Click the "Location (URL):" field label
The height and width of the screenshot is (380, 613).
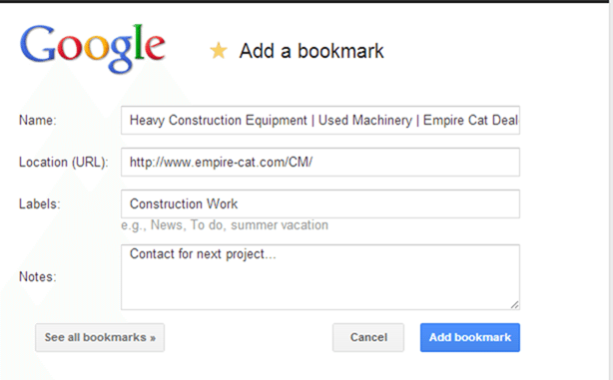[63, 163]
